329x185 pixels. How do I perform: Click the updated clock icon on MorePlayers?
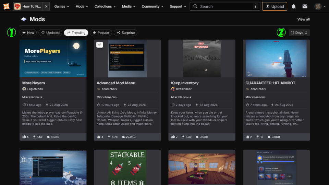24,105
